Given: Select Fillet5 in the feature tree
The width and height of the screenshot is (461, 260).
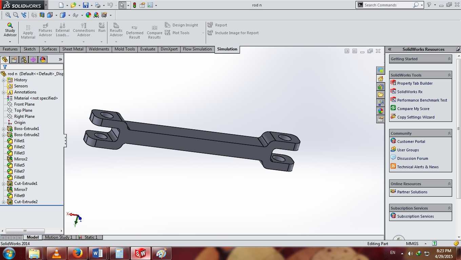Looking at the screenshot, I should click(x=19, y=165).
